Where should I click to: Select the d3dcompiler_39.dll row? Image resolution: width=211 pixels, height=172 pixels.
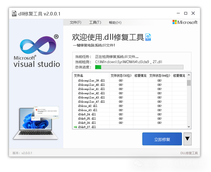coord(130,81)
